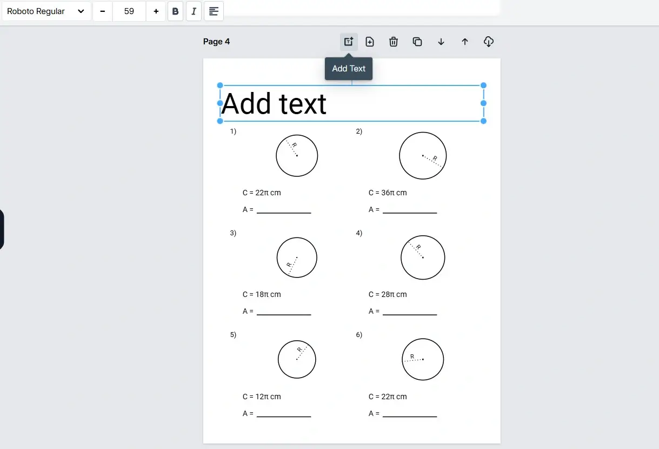Click the circle diagram for problem 5
The width and height of the screenshot is (659, 449).
(x=297, y=360)
